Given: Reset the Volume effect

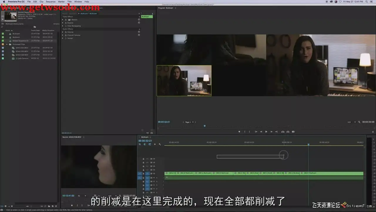Looking at the screenshot, I should pyautogui.click(x=139, y=32).
